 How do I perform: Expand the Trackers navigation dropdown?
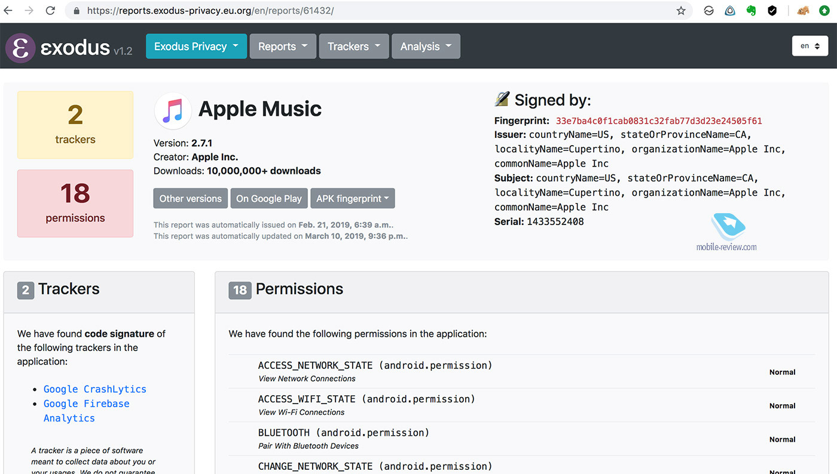coord(354,46)
